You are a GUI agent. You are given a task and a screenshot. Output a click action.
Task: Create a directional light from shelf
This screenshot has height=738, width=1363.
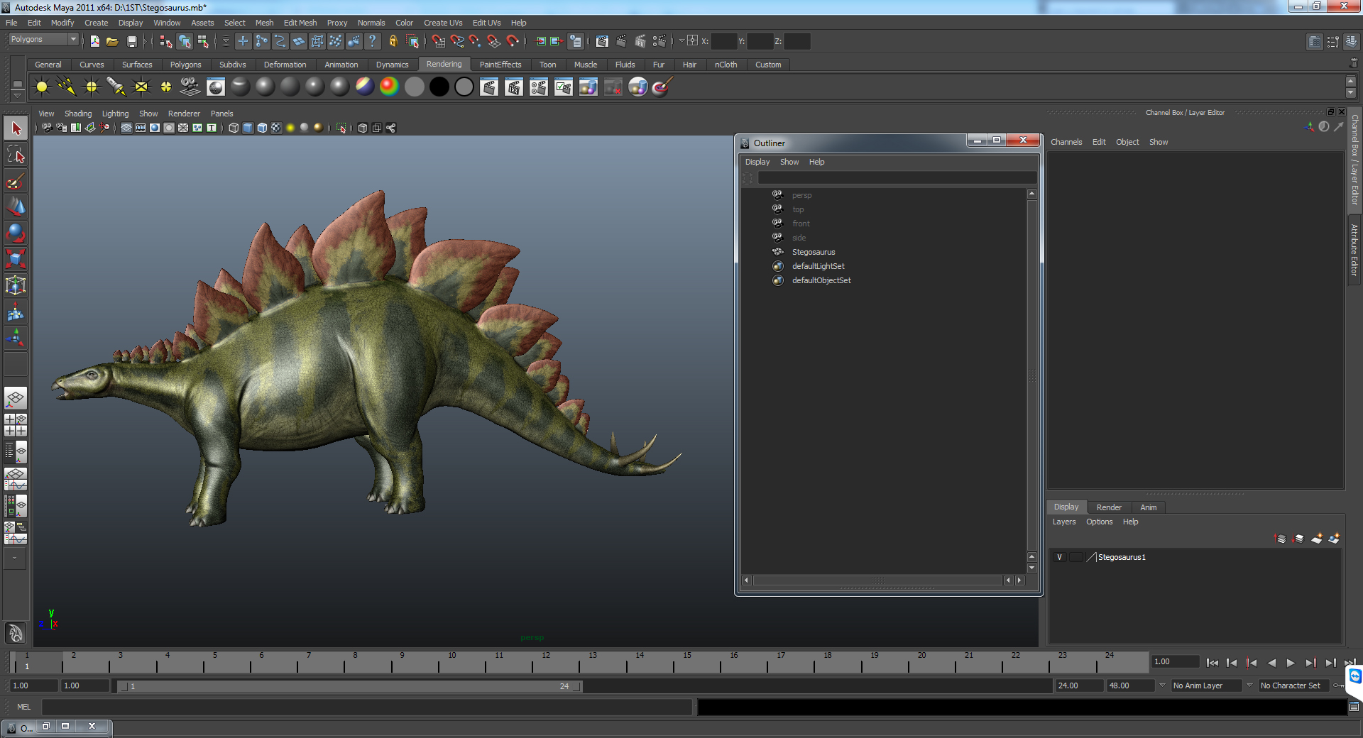click(67, 87)
